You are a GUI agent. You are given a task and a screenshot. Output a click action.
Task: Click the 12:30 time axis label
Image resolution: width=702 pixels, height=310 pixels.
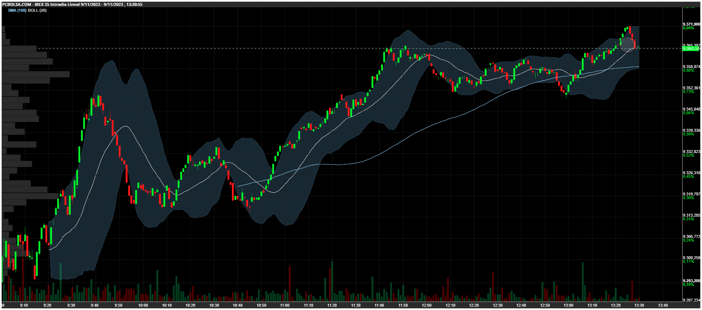(x=498, y=305)
